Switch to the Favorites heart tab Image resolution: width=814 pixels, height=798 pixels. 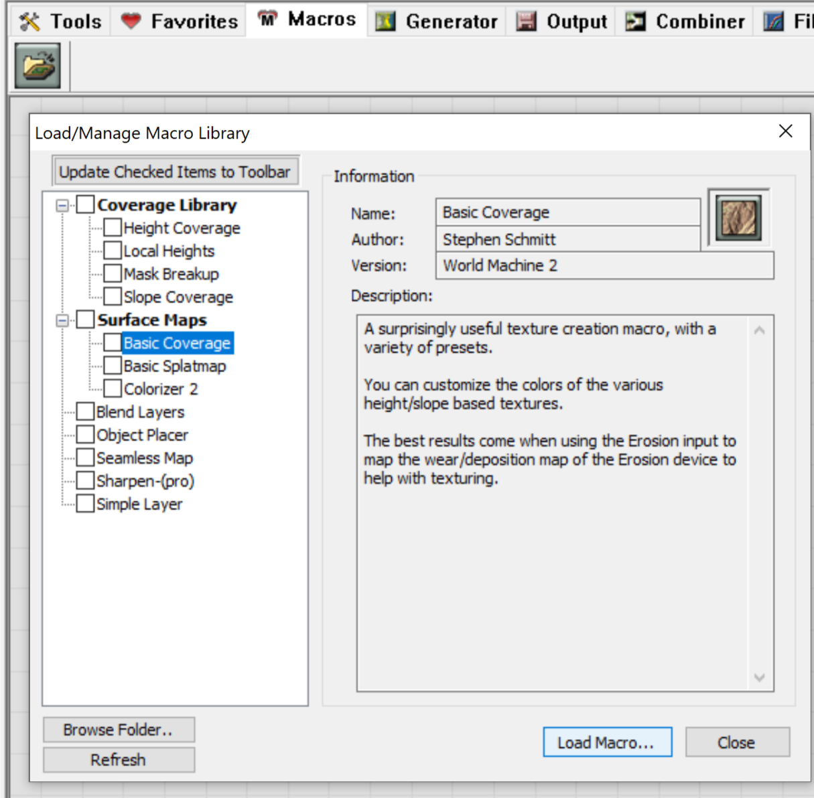click(180, 21)
